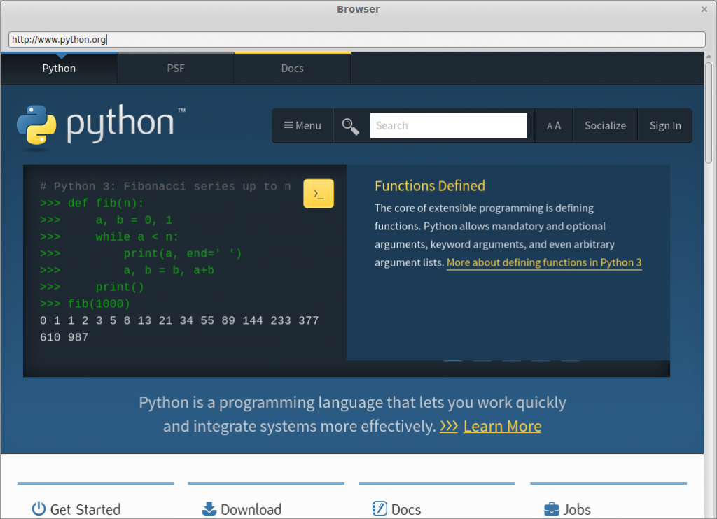Screen dimensions: 717x519
Task: Launch the interactive shell yellow button
Action: pos(319,194)
